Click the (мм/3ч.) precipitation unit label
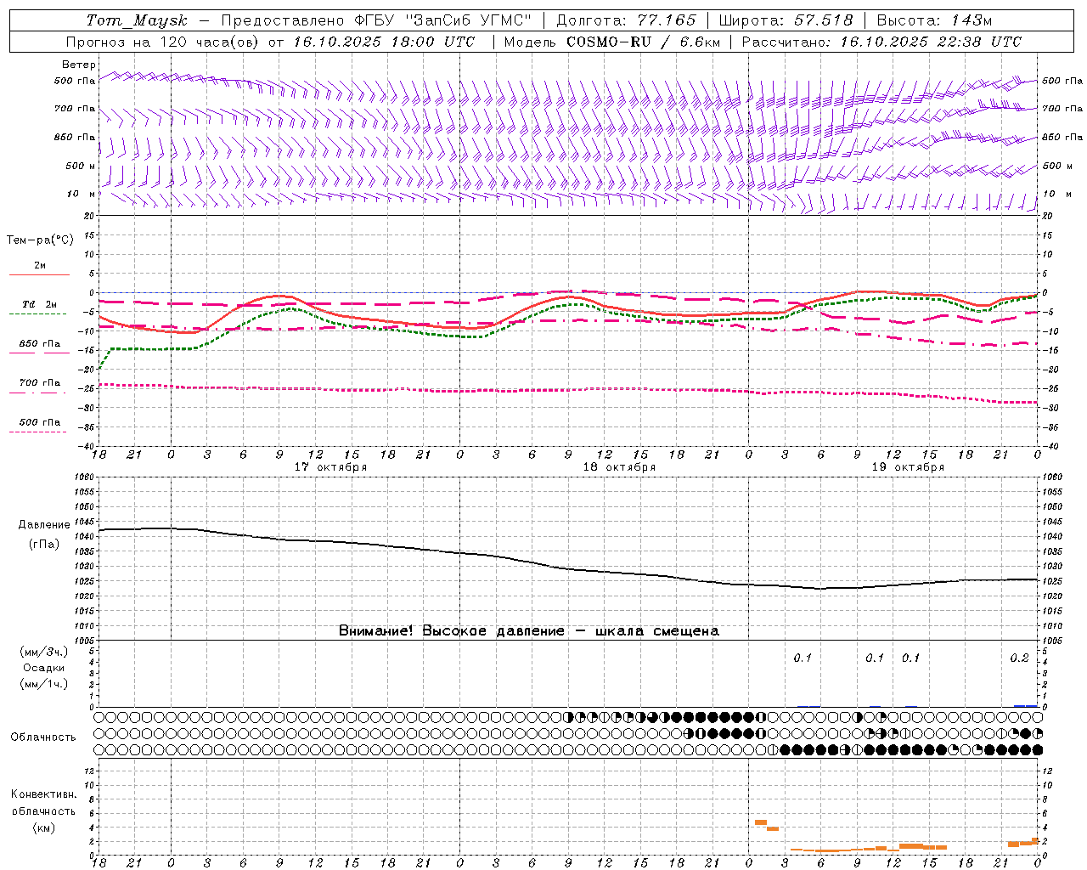 [43, 652]
